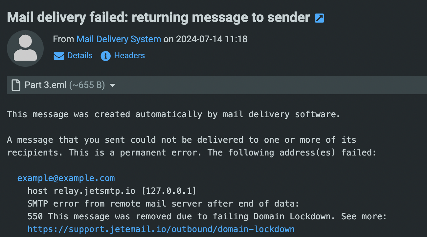Click the sender avatar picture
Viewport: 427px width, 237px height.
pos(25,48)
